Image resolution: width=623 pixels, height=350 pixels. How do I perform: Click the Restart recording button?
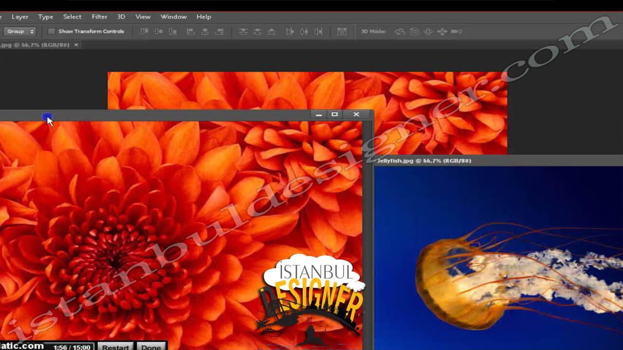(116, 347)
